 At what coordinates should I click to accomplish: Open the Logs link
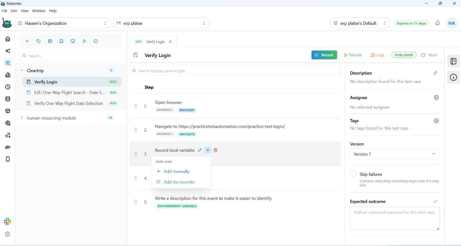click(x=377, y=55)
